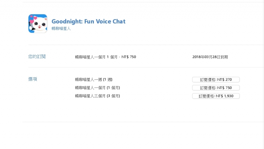This screenshot has width=264, height=149.
Task: Open the Goodnight: Fun Voice Chat title link
Action: 88,22
